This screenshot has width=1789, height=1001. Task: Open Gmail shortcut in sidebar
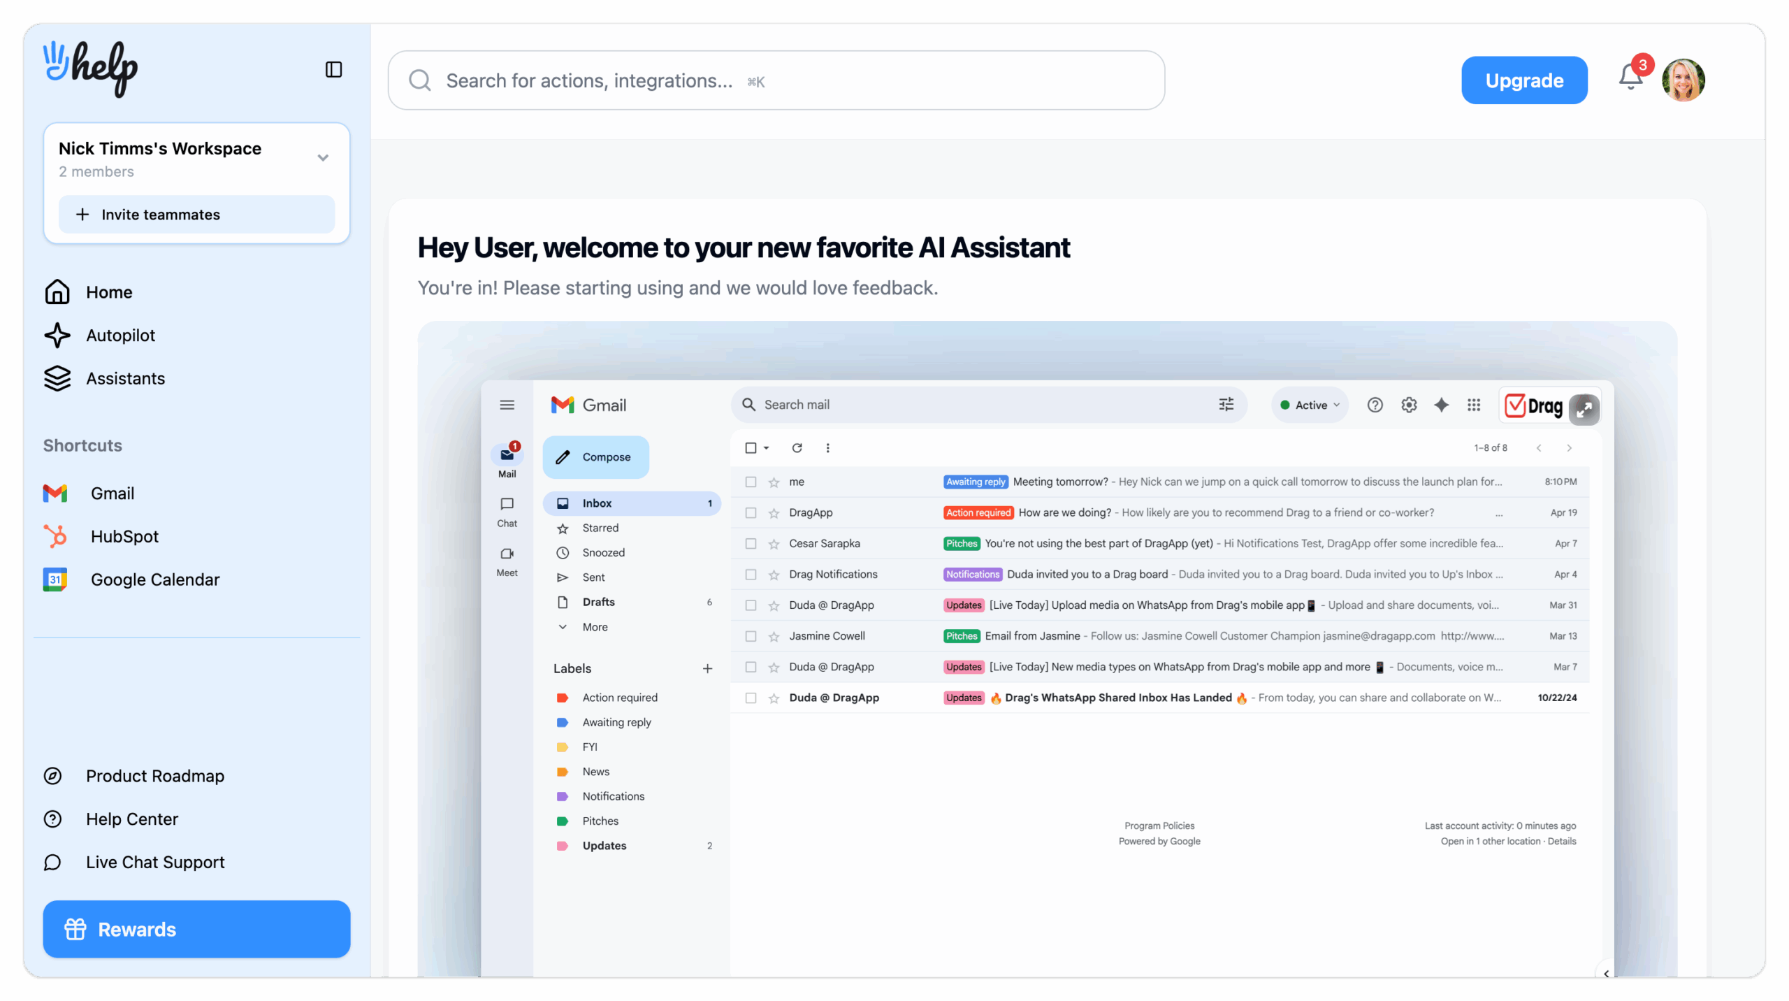coord(89,493)
